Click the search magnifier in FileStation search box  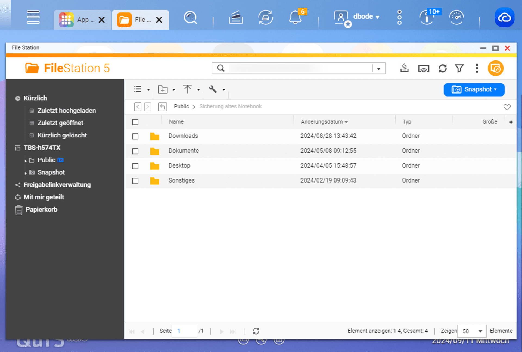[221, 68]
